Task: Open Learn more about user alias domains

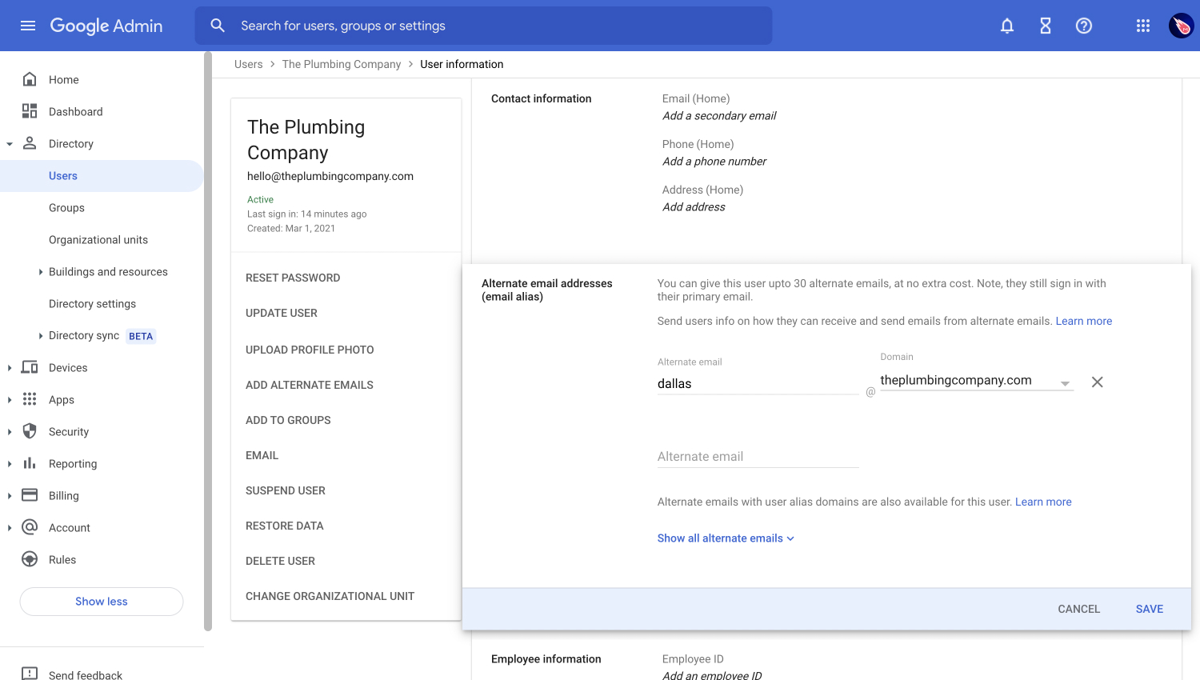Action: 1043,502
